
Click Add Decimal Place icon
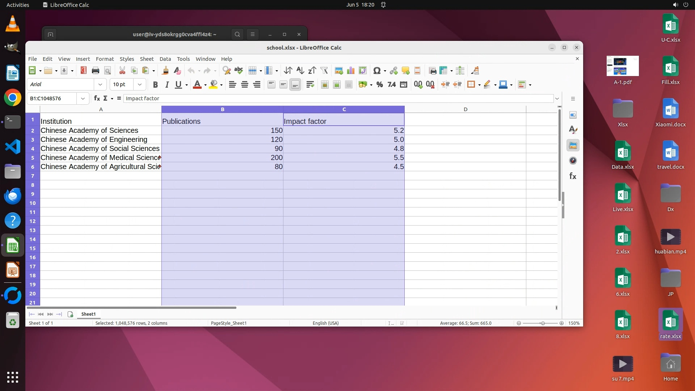(418, 85)
